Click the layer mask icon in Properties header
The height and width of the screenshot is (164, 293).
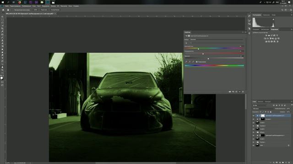(x=189, y=36)
